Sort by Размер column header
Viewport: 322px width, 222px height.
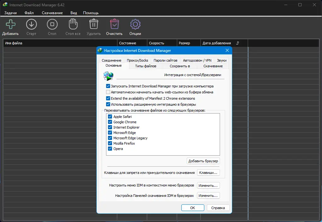[189, 43]
